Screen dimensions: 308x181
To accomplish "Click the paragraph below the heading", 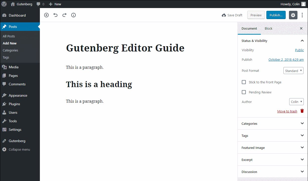I will [x=85, y=101].
